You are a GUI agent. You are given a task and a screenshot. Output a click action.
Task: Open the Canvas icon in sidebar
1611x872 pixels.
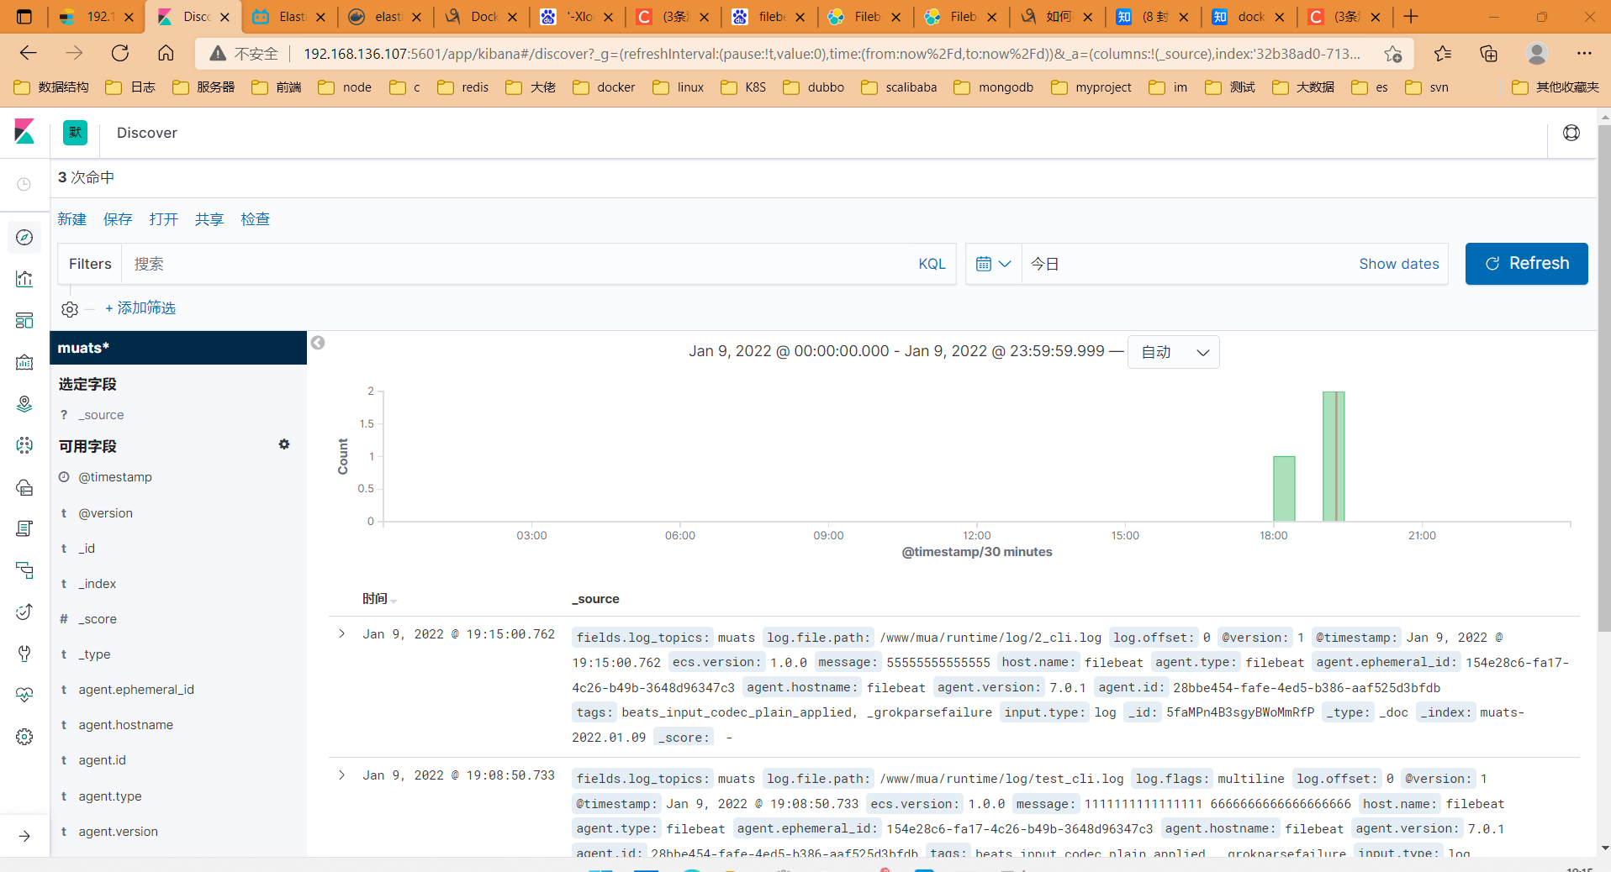[x=24, y=362]
